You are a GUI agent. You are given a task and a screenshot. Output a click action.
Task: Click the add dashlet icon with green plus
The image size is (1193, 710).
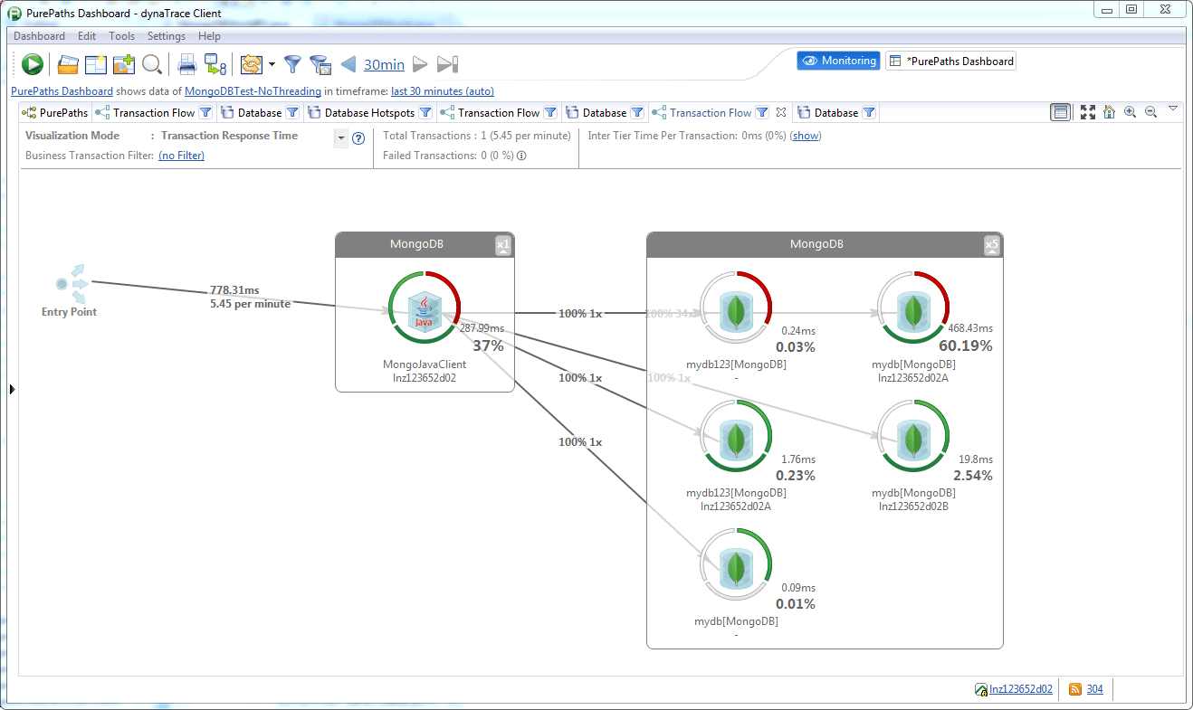(x=124, y=64)
